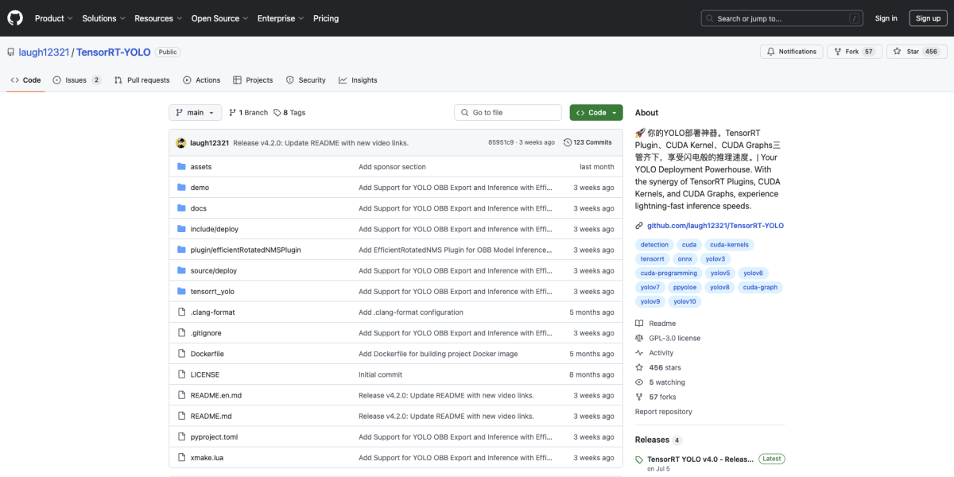The width and height of the screenshot is (954, 477).
Task: Open the github.com/laugh12321/TensorRT-YOLO link
Action: (715, 226)
